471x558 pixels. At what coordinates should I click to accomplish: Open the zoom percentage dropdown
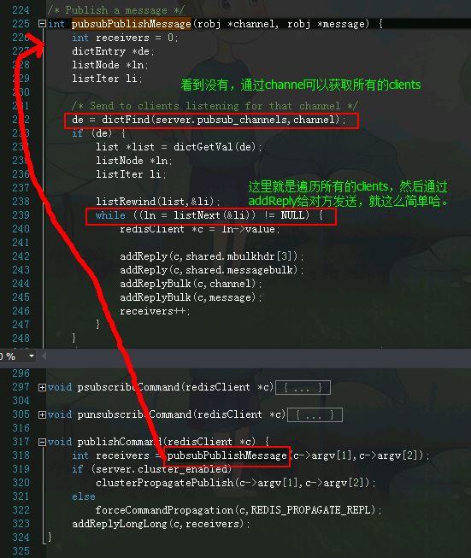click(32, 356)
